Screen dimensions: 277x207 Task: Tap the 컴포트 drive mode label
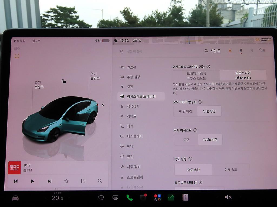[36, 41]
